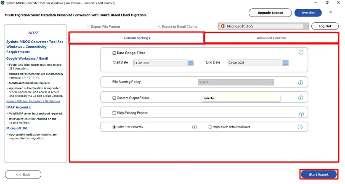This screenshot has width=345, height=184.
Task: Click the NOTE panel title
Action: [33, 33]
